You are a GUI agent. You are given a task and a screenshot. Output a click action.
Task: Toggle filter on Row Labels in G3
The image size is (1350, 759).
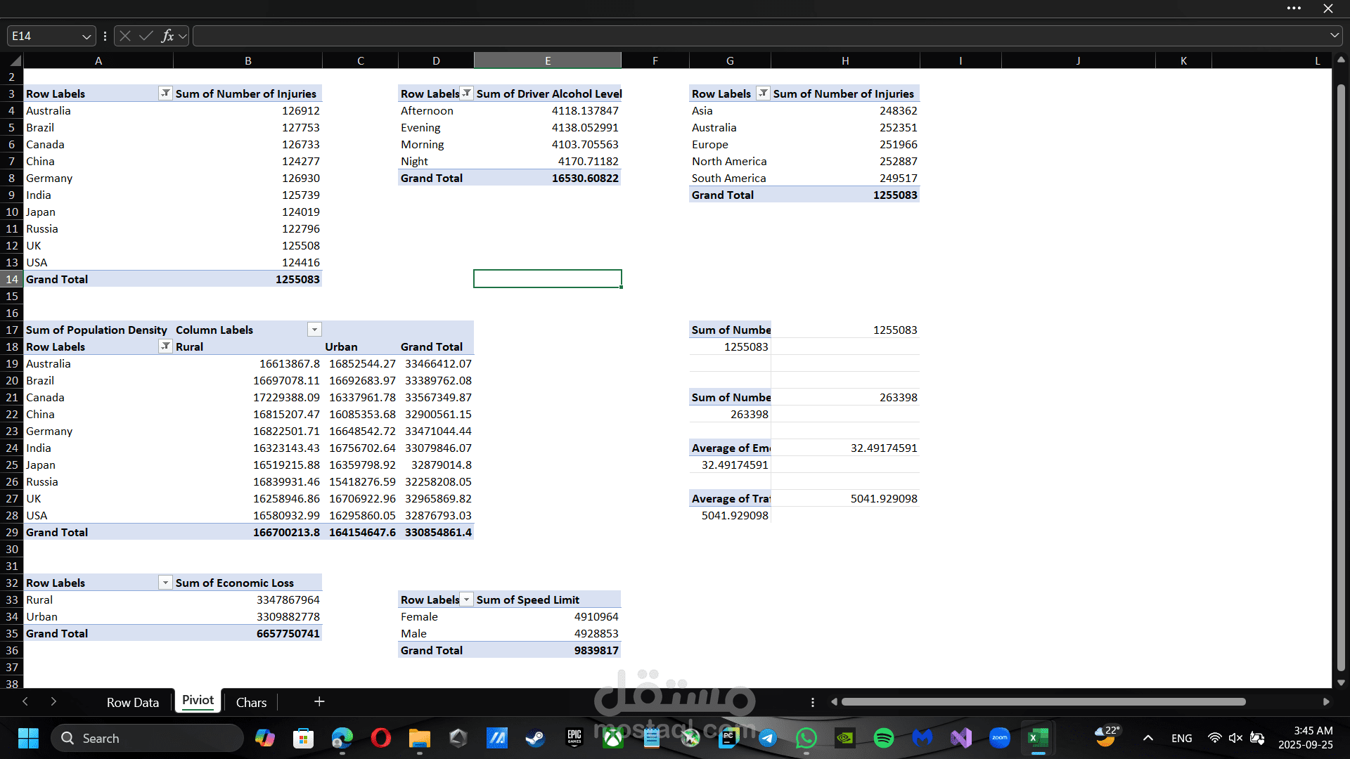(763, 93)
